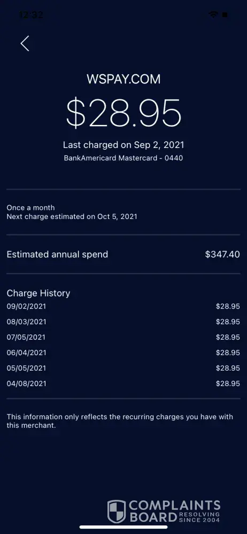The width and height of the screenshot is (247, 534).
Task: Tap the home indicator bar at bottom
Action: click(x=124, y=527)
